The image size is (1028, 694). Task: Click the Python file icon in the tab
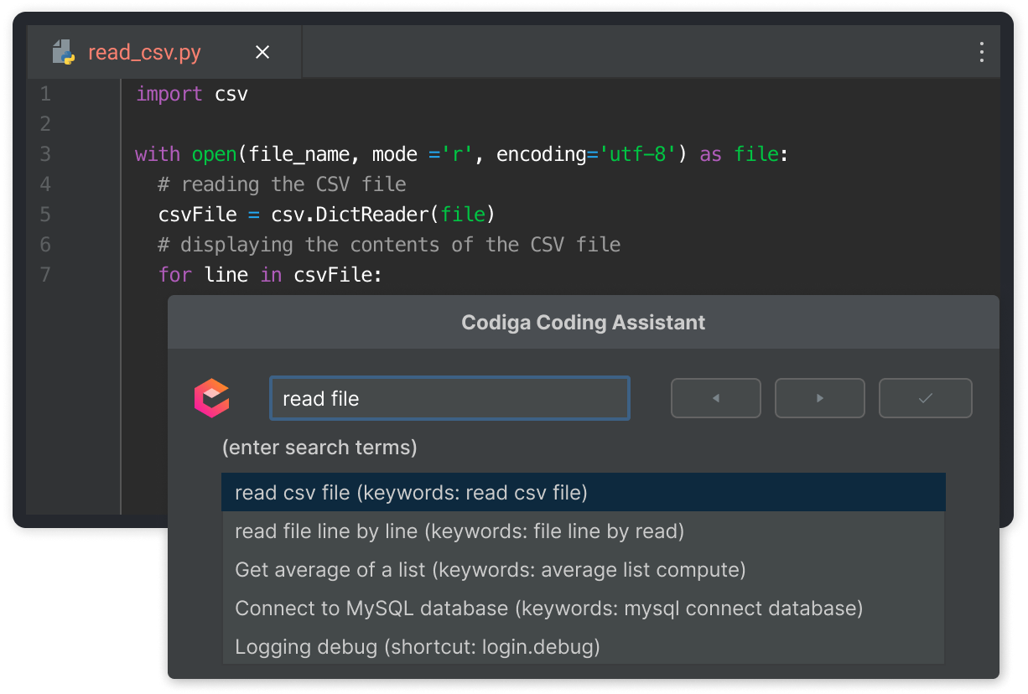click(63, 52)
